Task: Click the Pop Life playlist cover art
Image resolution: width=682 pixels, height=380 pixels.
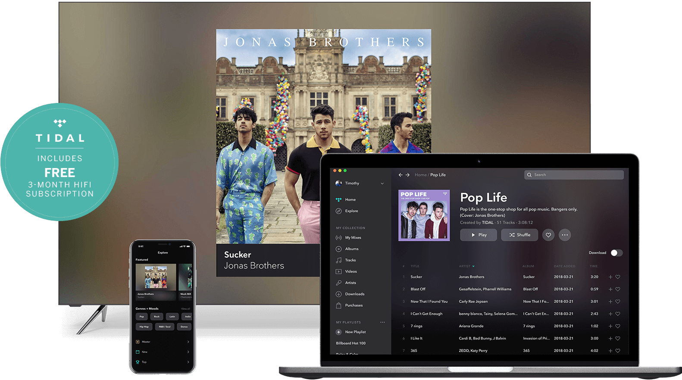Action: point(424,215)
